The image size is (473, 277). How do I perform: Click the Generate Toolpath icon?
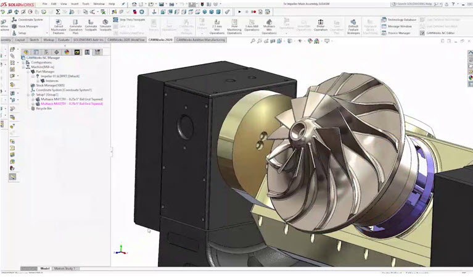coord(91,27)
